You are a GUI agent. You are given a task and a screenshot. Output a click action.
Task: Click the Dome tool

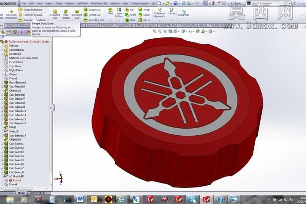pos(144,15)
